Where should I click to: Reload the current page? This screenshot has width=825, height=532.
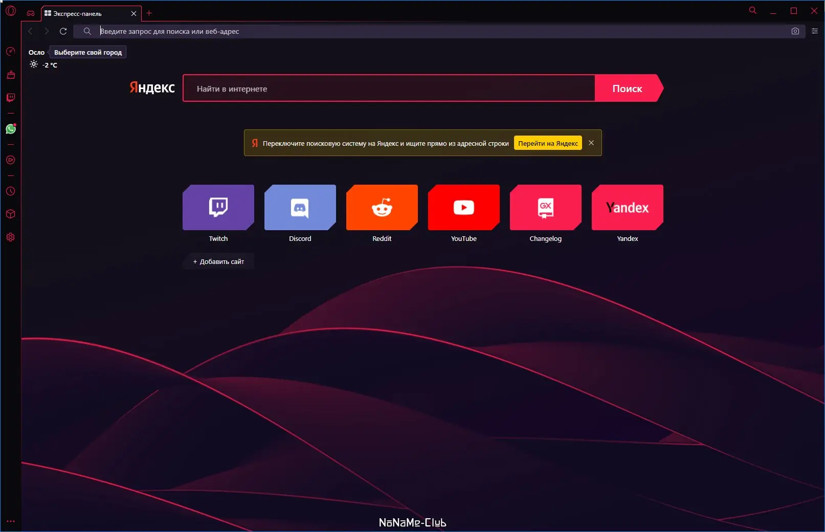tap(63, 31)
